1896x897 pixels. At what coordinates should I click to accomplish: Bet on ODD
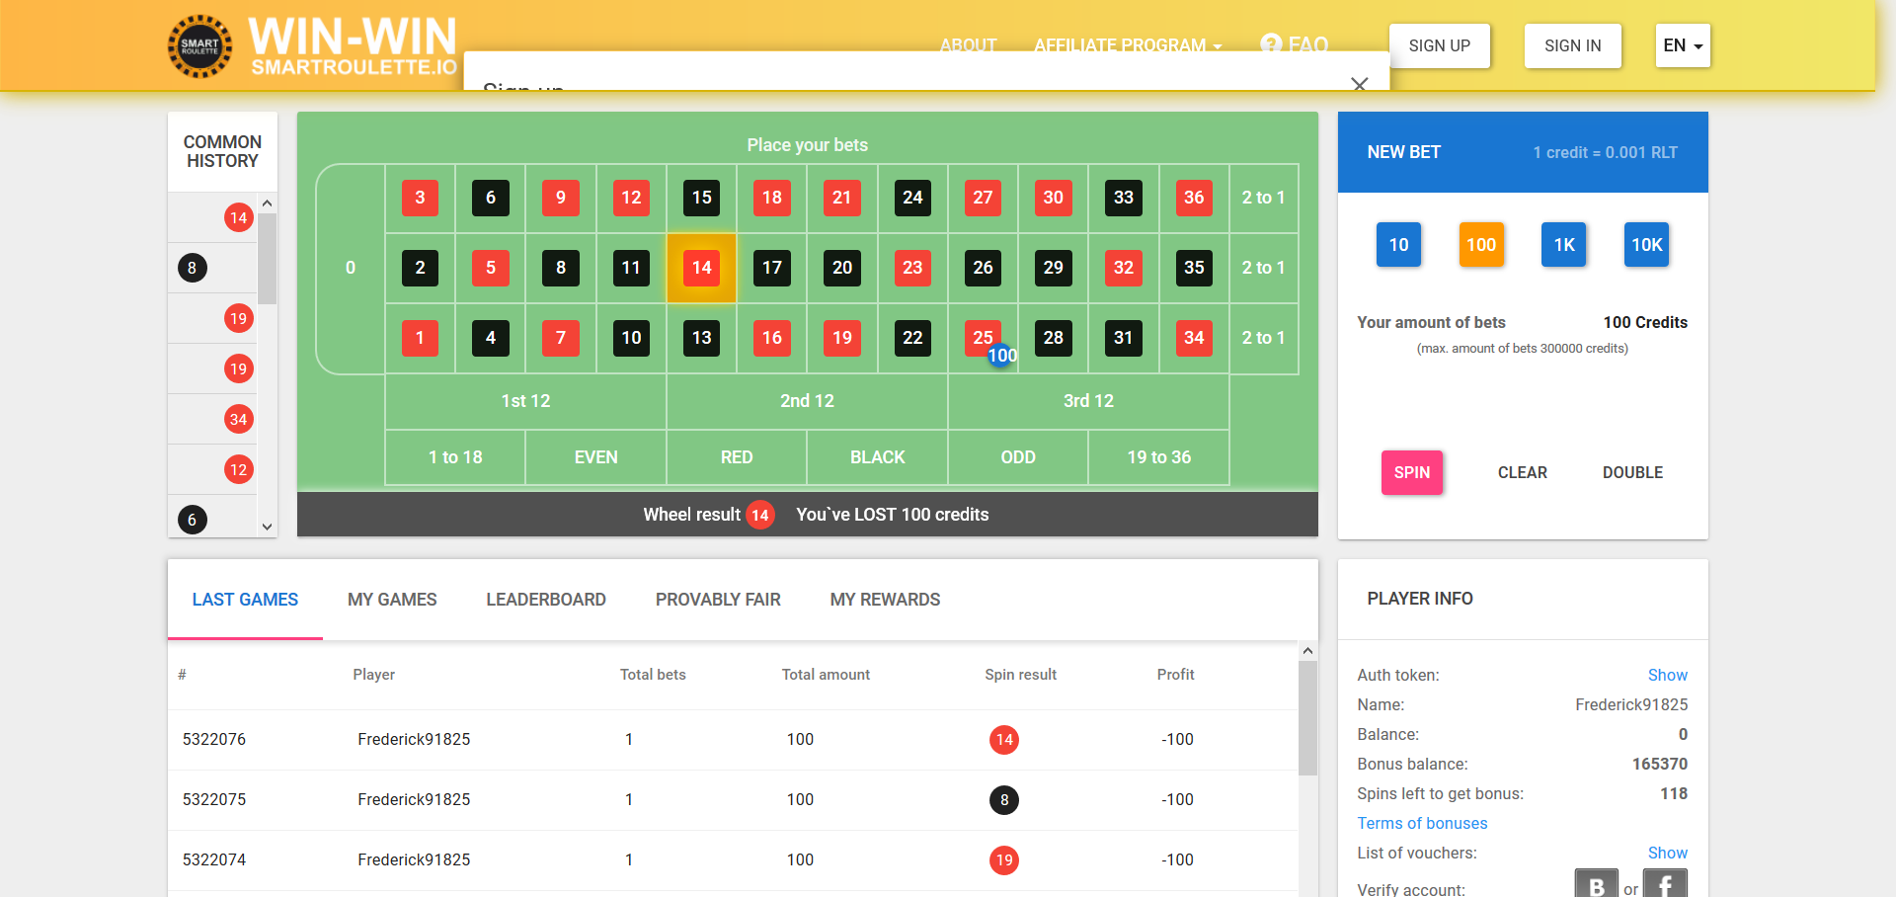pyautogui.click(x=1018, y=457)
